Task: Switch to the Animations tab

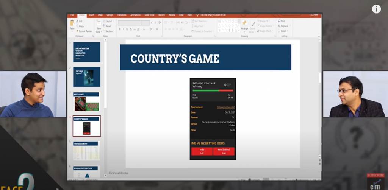Action: (x=135, y=15)
